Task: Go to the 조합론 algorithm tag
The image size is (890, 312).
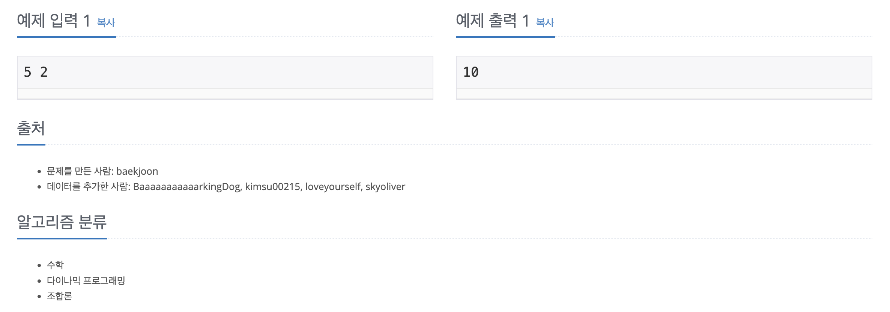Action: (x=59, y=296)
